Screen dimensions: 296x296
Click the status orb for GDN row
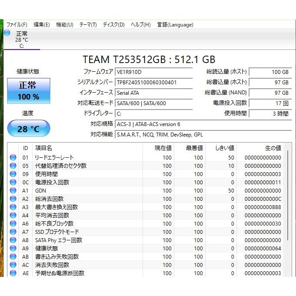click(13, 190)
